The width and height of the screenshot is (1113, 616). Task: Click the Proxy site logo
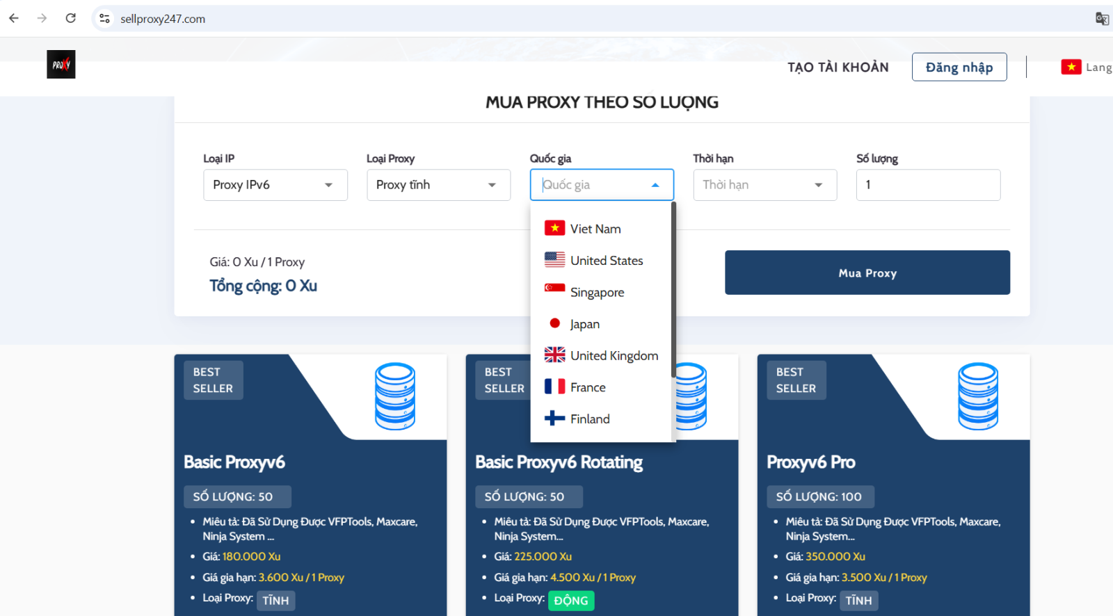pos(61,65)
